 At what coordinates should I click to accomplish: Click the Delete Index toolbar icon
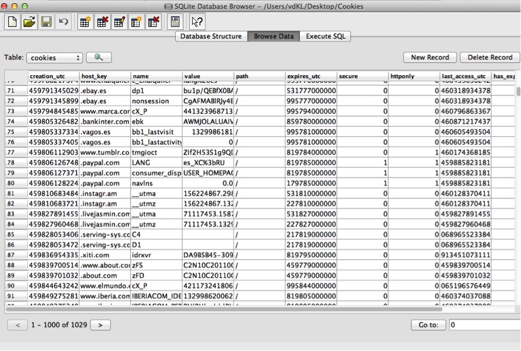pyautogui.click(x=153, y=22)
